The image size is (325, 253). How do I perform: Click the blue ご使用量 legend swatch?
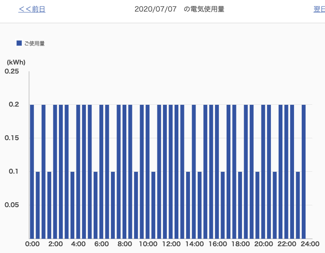point(19,43)
